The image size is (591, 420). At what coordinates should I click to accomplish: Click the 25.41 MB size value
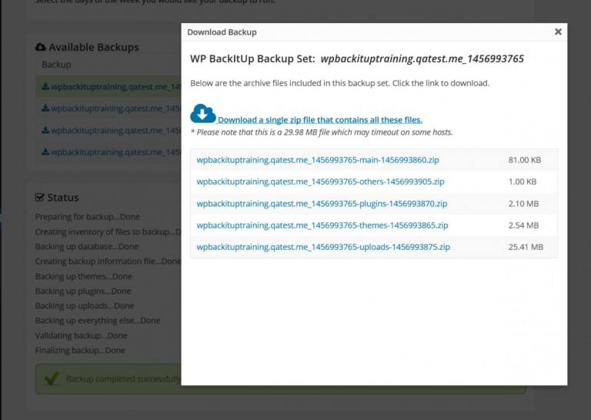click(x=526, y=247)
